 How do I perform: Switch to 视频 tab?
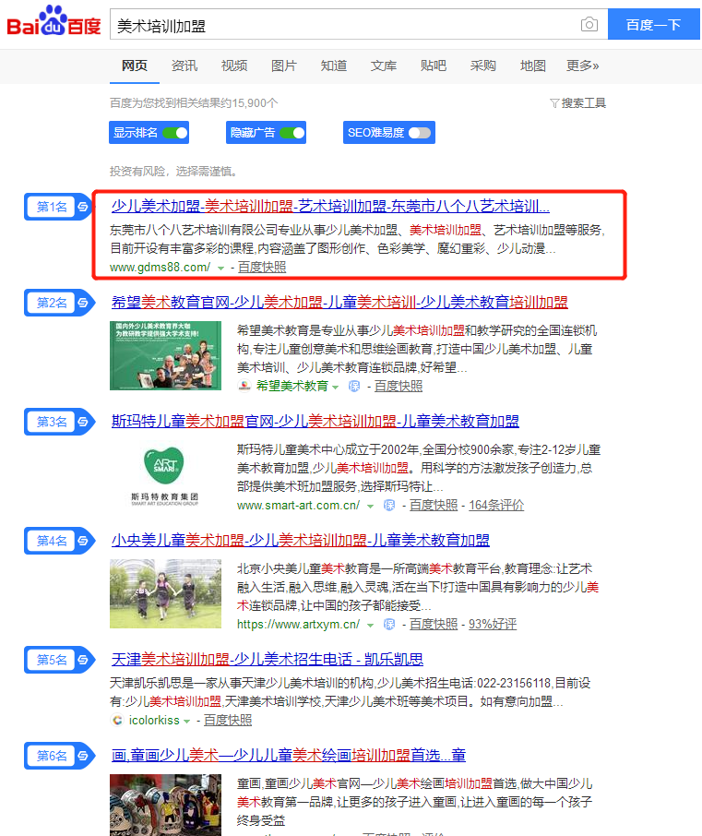pyautogui.click(x=234, y=66)
